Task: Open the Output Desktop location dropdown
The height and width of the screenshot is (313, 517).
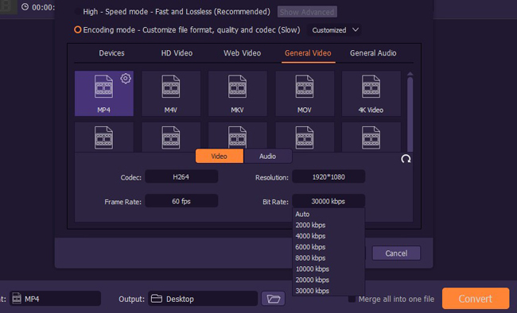Action: click(x=203, y=299)
